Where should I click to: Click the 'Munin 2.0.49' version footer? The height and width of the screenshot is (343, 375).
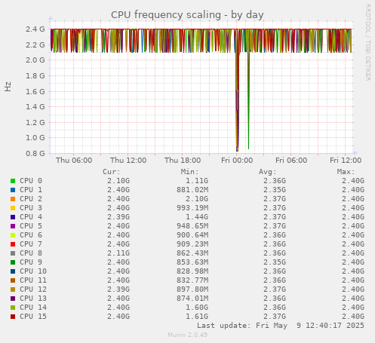point(187,335)
